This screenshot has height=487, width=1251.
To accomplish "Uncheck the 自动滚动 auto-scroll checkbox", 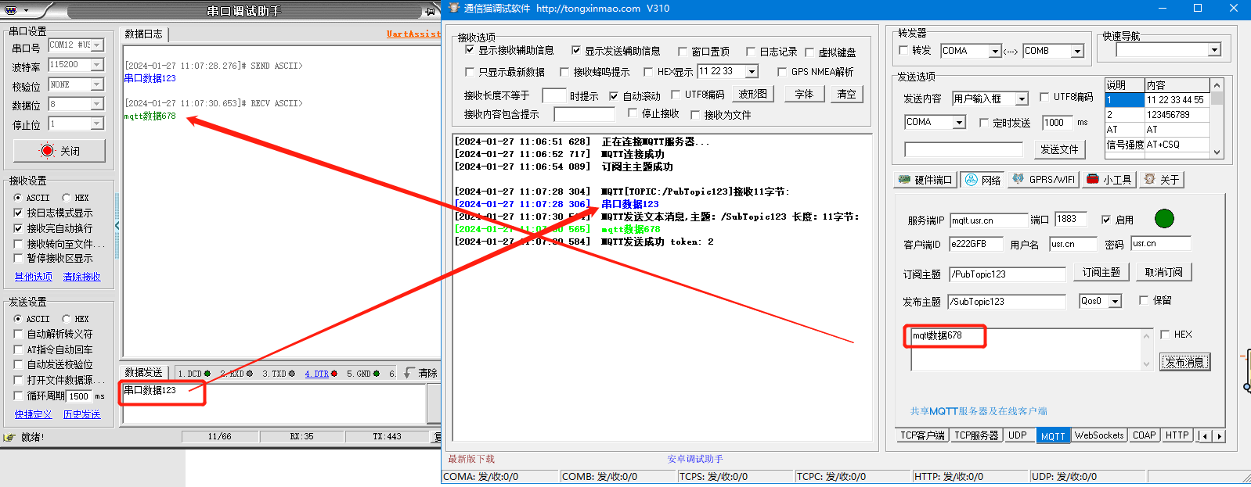I will [x=614, y=96].
